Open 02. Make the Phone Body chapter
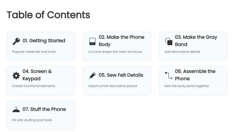This screenshot has height=132, width=232. [x=122, y=41]
